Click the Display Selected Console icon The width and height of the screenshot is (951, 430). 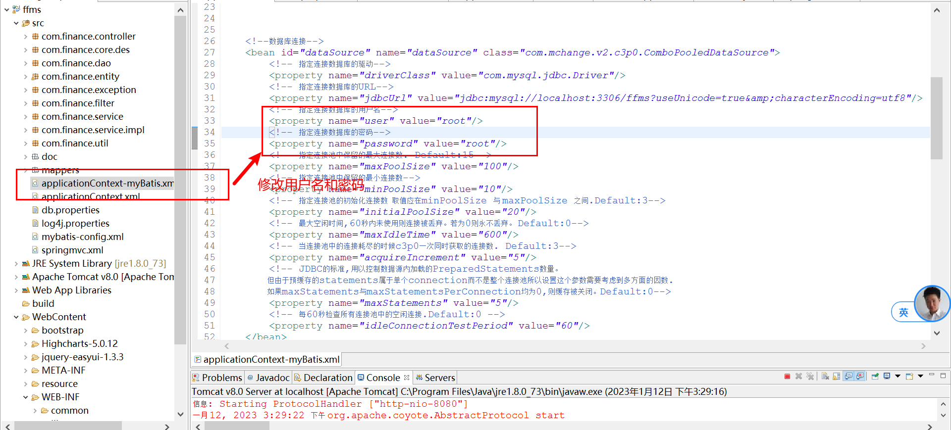887,376
